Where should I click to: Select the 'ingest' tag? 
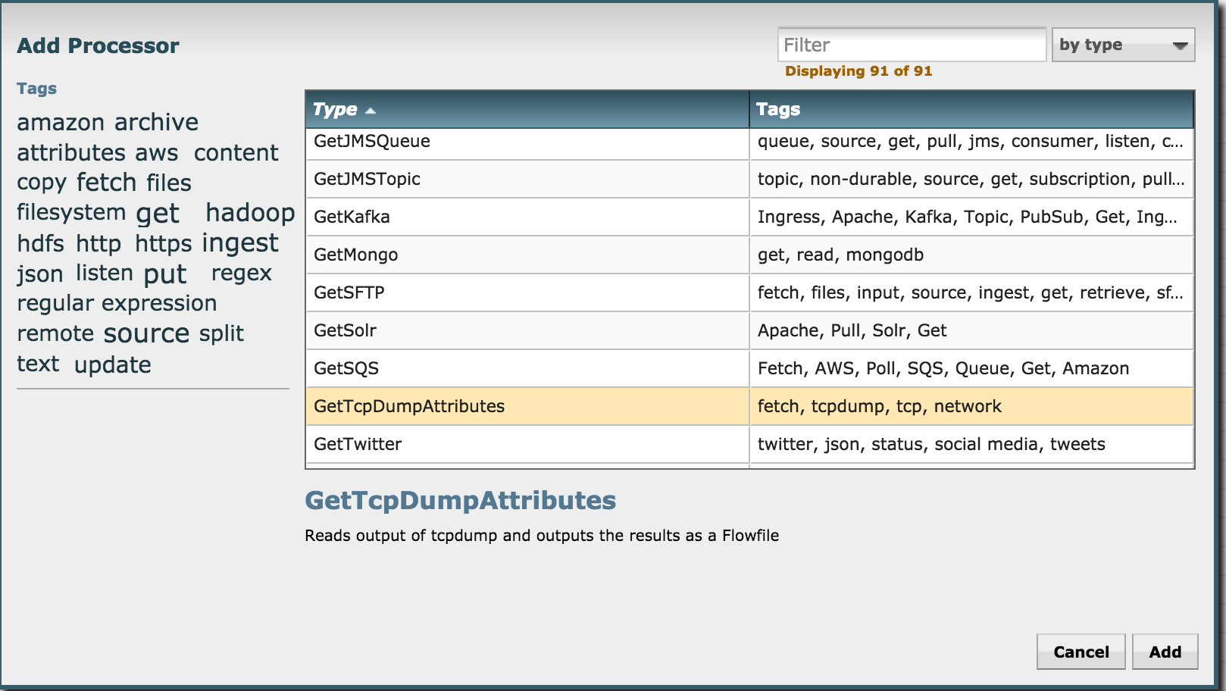[x=239, y=243]
